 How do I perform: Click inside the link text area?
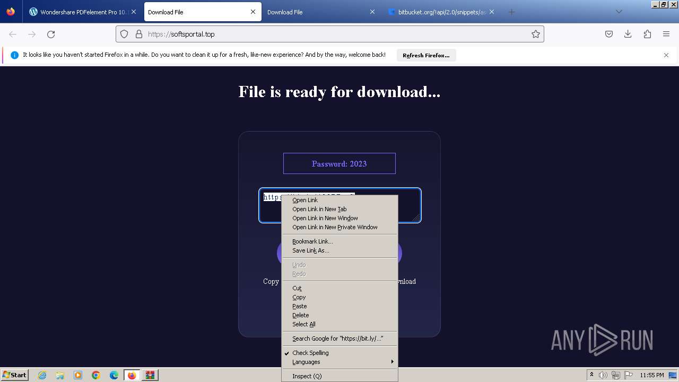(339, 205)
